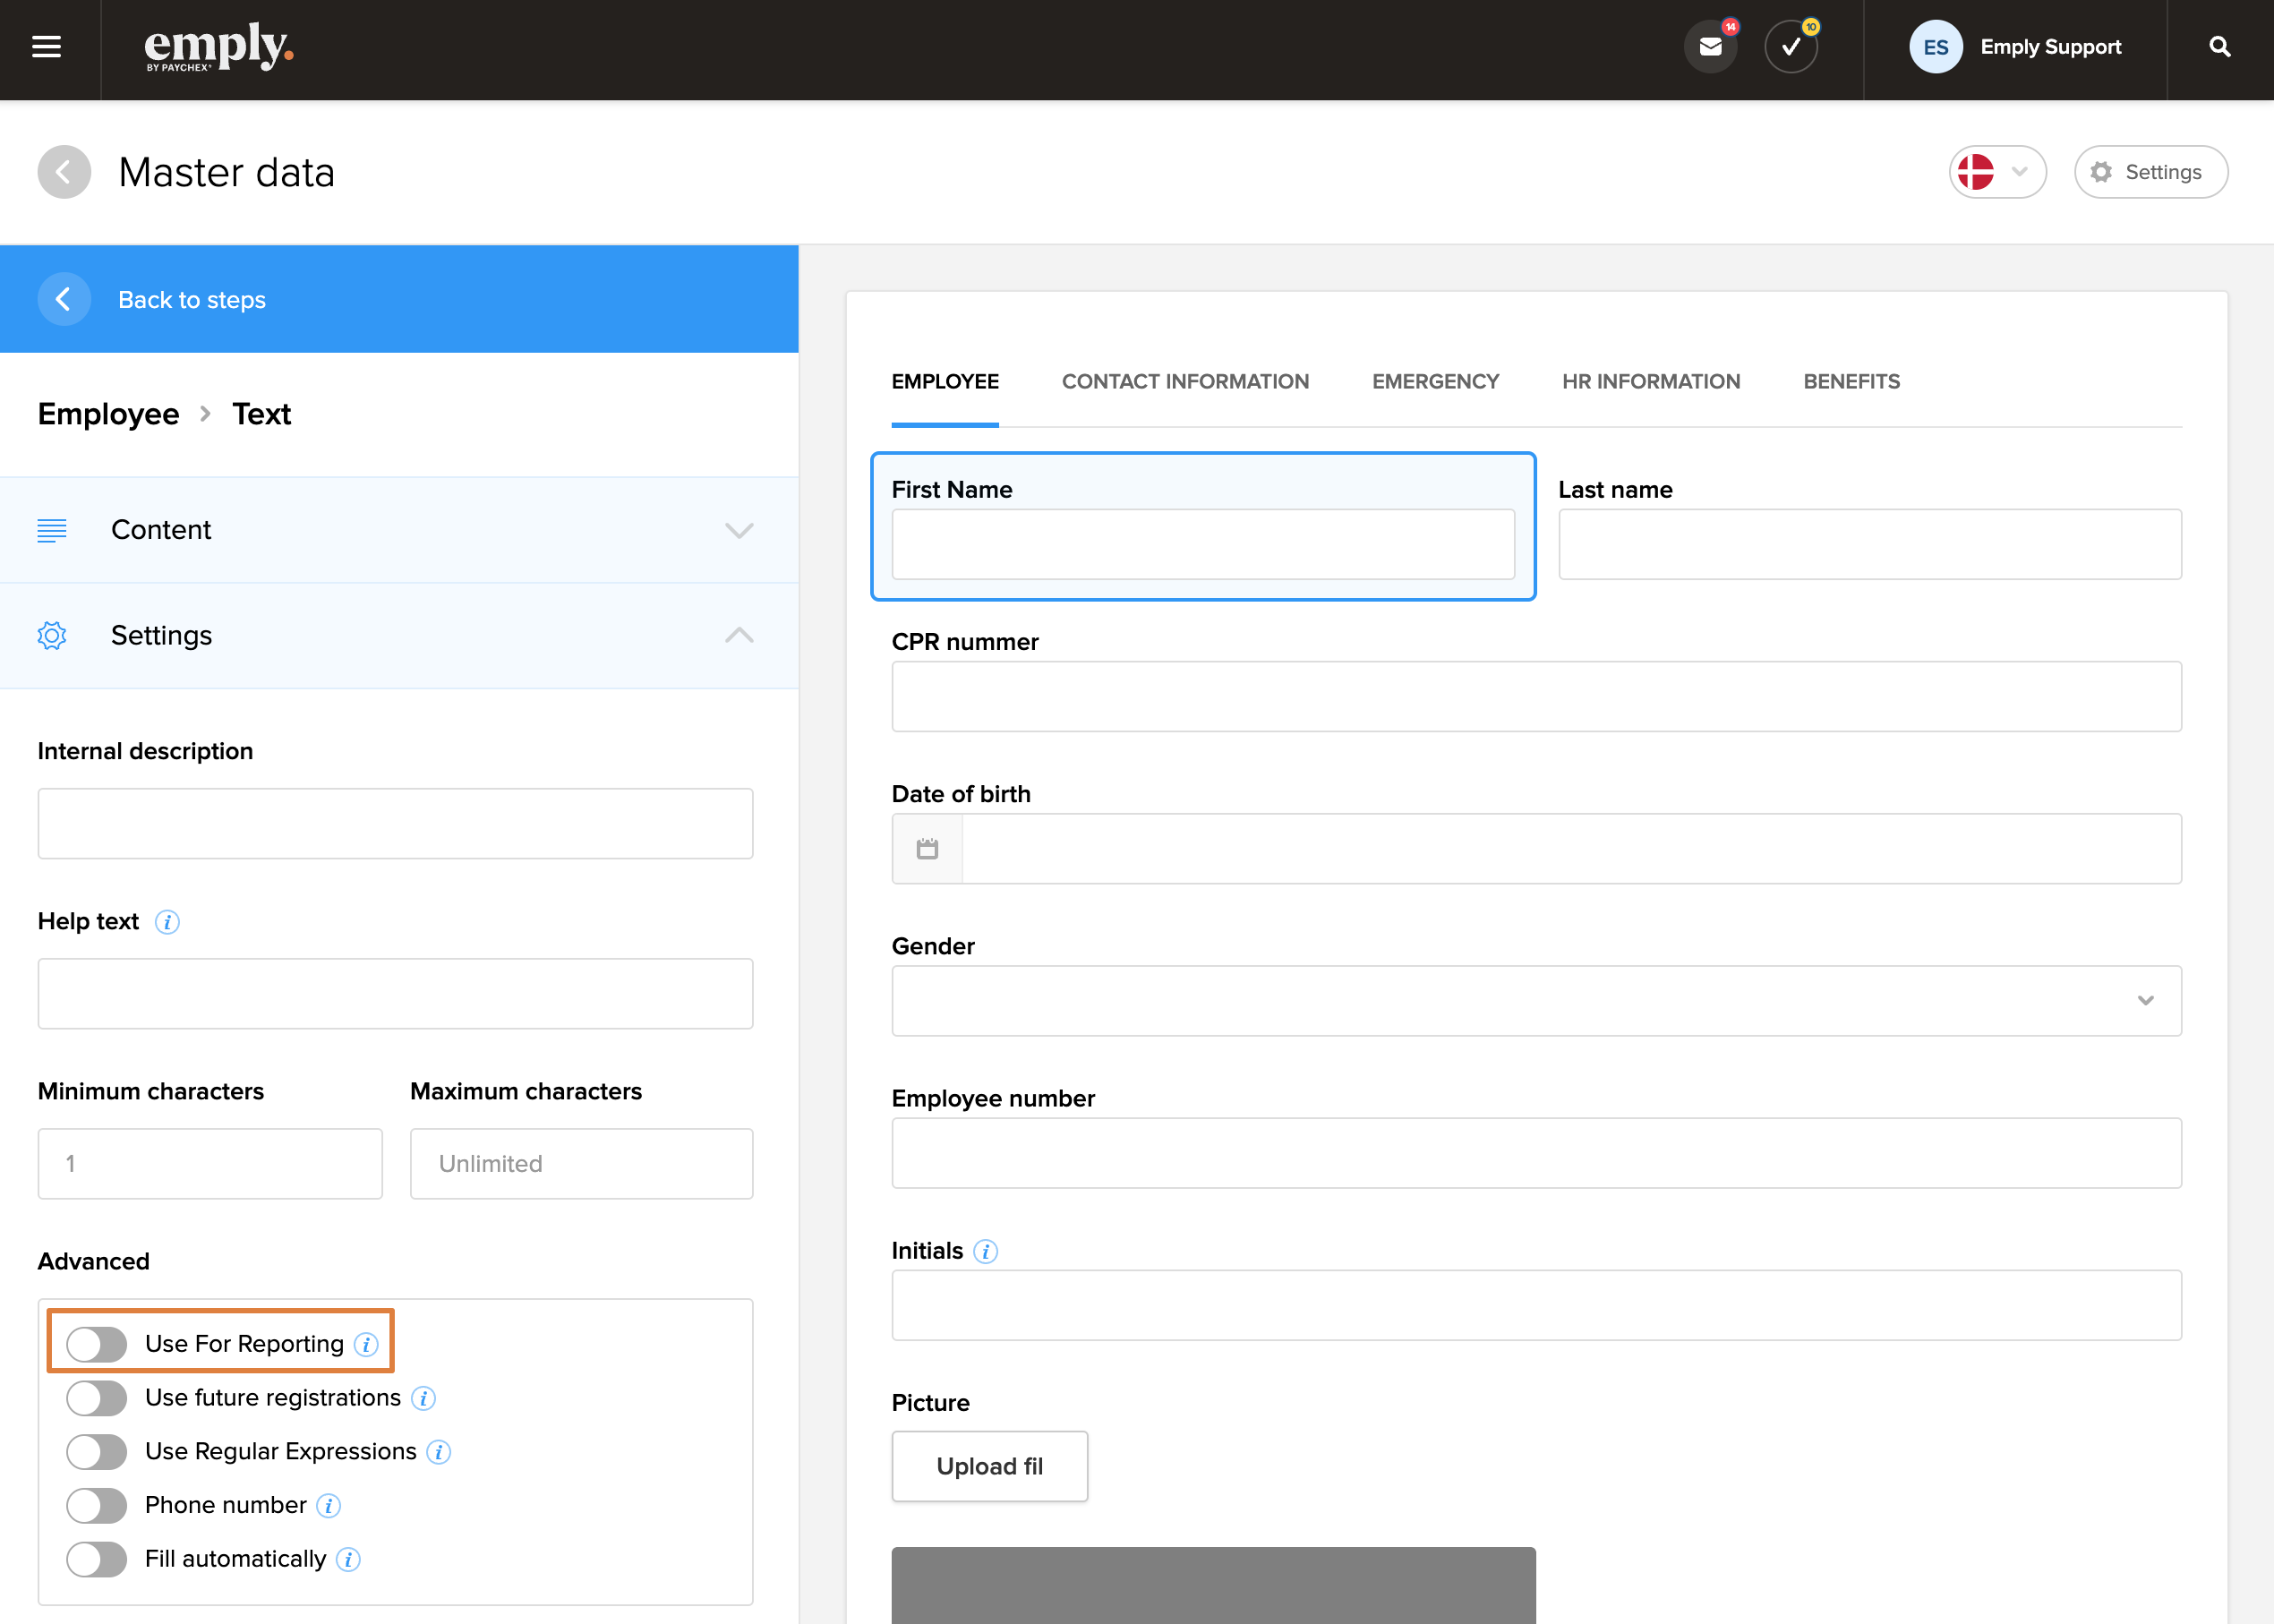Click the Internal description input field
This screenshot has width=2274, height=1624.
click(395, 823)
